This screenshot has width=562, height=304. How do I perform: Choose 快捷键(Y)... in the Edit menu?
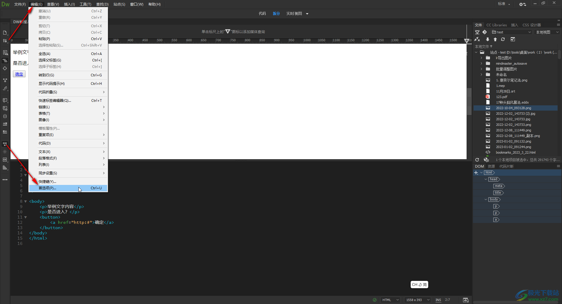click(x=68, y=182)
